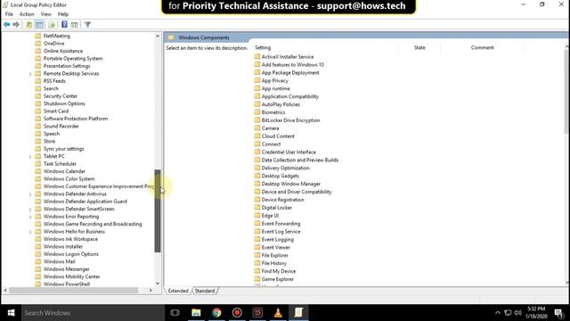Expand the Windows Defender Antivirus node

pyautogui.click(x=30, y=194)
